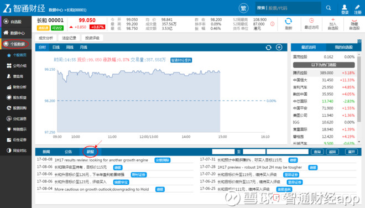Open 个股首页 star item
The width and height of the screenshot is (365, 208).
click(x=17, y=55)
